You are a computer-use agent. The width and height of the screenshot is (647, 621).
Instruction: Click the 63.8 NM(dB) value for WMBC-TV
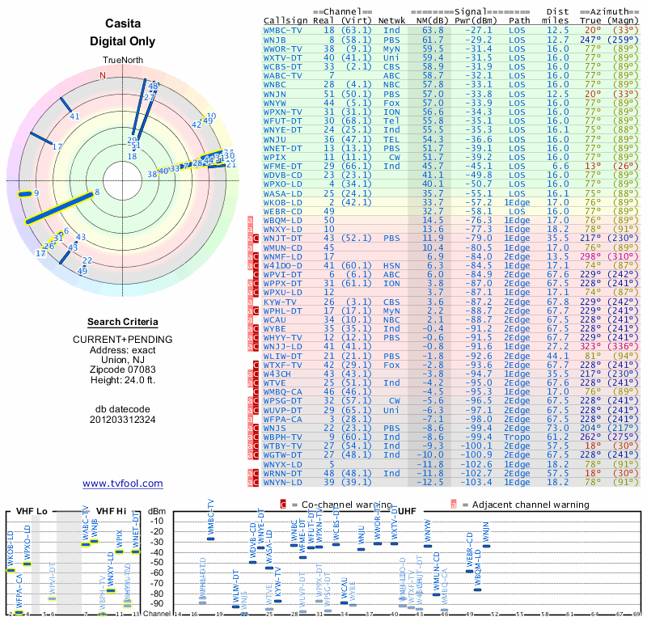[433, 31]
